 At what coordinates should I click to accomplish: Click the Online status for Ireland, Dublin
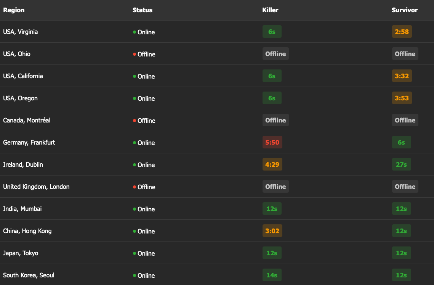pos(144,165)
